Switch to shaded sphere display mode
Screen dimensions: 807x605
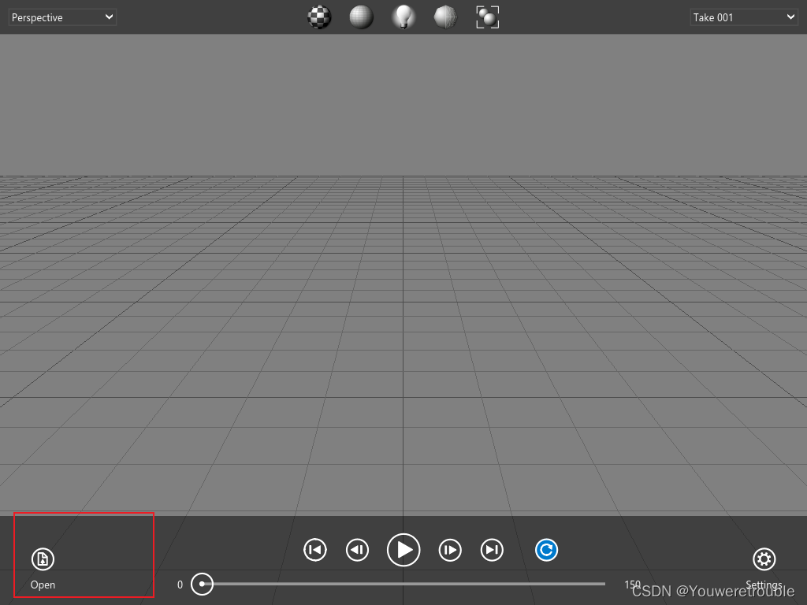pos(361,17)
